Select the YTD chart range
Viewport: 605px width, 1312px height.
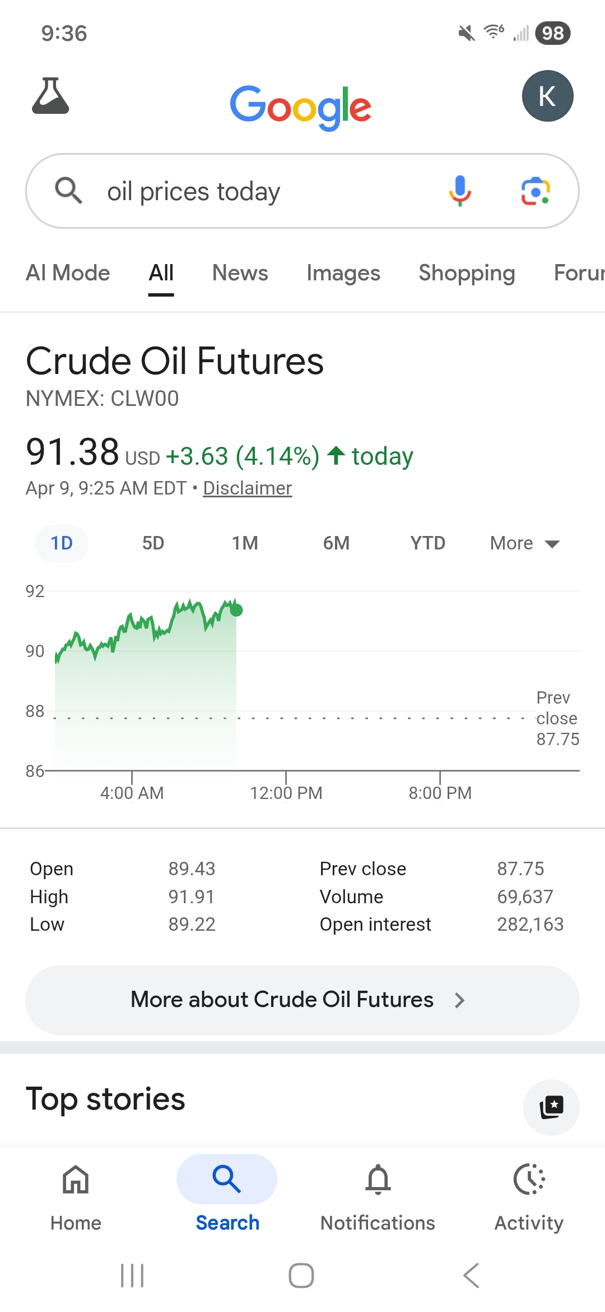[427, 543]
